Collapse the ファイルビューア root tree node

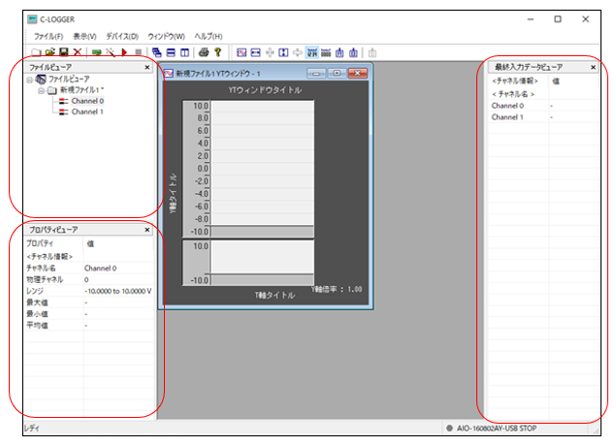pos(30,80)
